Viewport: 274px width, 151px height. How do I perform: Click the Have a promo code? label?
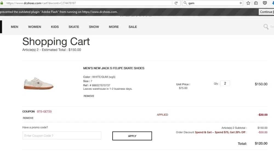[x=35, y=127]
